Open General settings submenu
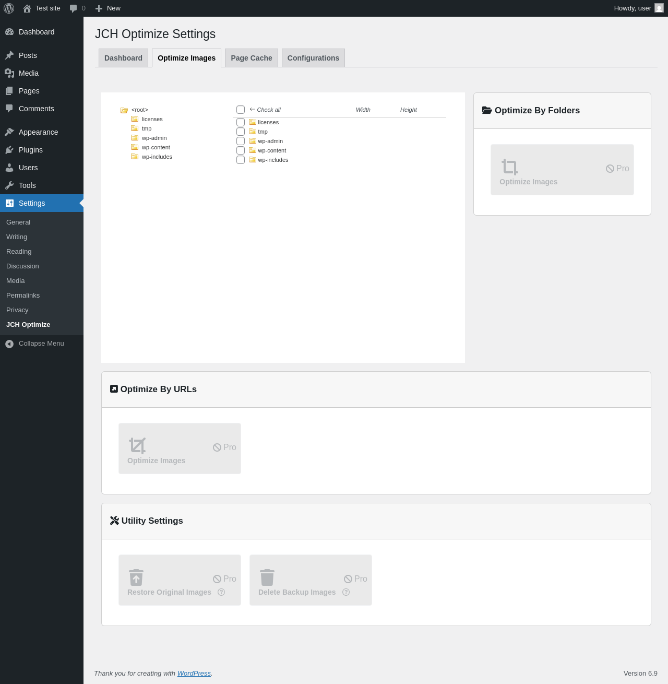The image size is (668, 684). tap(42, 222)
